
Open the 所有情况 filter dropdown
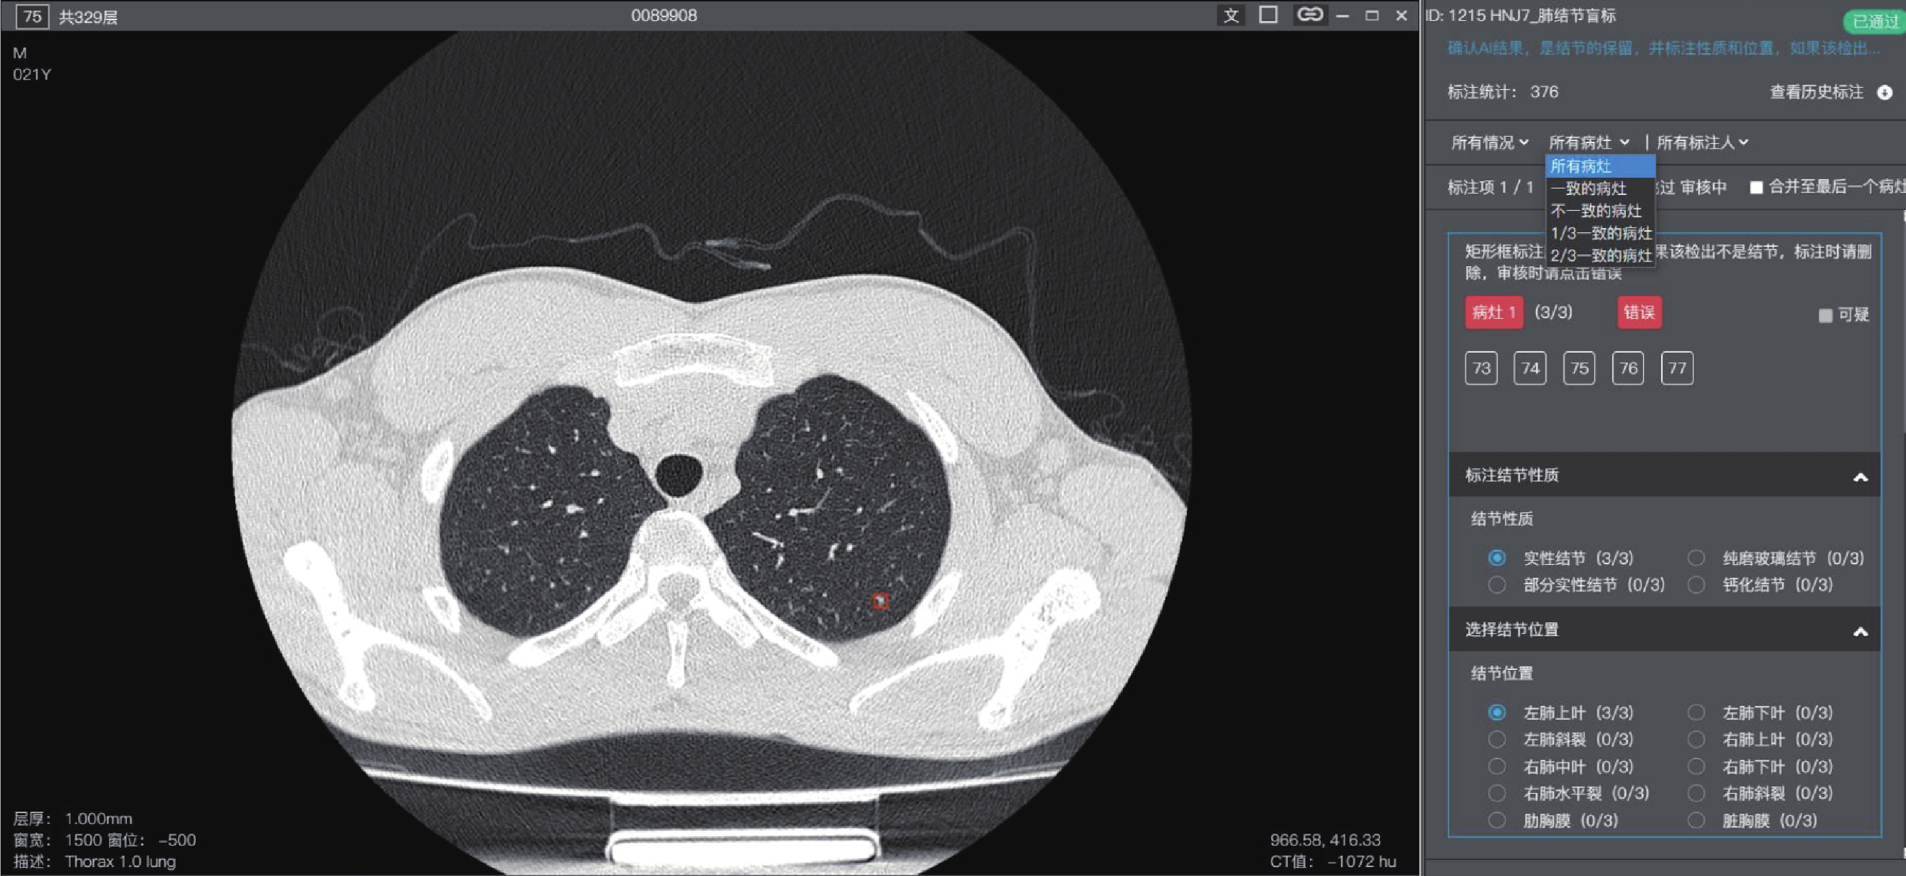(1489, 142)
